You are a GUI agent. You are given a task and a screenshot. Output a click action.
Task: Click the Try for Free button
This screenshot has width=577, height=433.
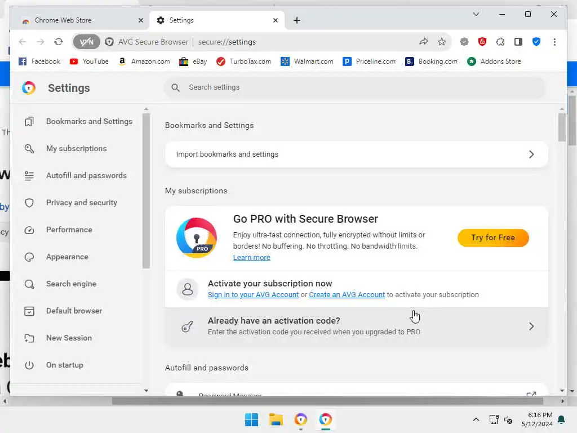(493, 238)
